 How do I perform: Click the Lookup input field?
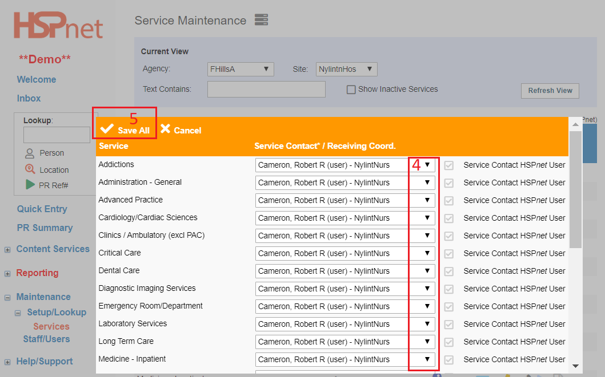[57, 135]
